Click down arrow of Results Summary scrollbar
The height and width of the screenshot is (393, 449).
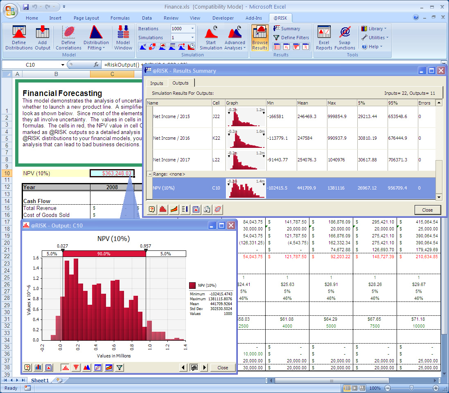tap(439, 197)
